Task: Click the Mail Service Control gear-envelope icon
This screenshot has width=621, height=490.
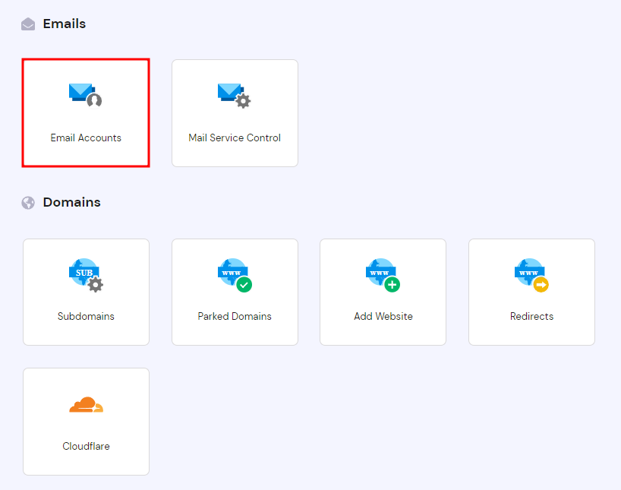Action: (234, 95)
